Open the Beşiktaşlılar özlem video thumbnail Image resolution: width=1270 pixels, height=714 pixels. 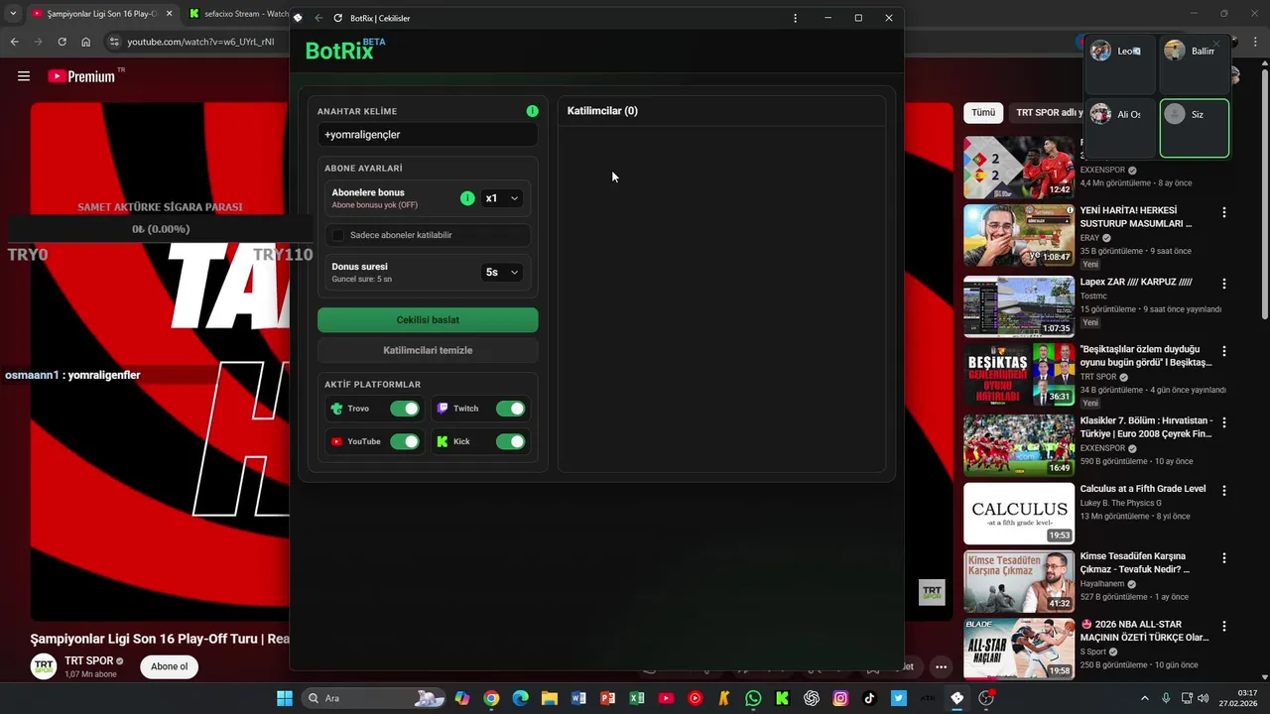pos(1019,375)
